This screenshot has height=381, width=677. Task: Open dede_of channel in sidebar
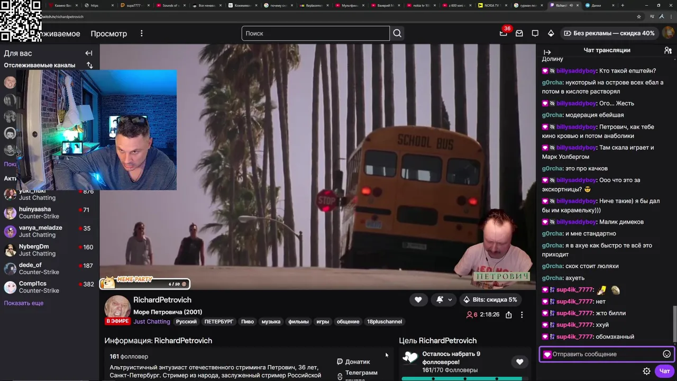(x=49, y=268)
